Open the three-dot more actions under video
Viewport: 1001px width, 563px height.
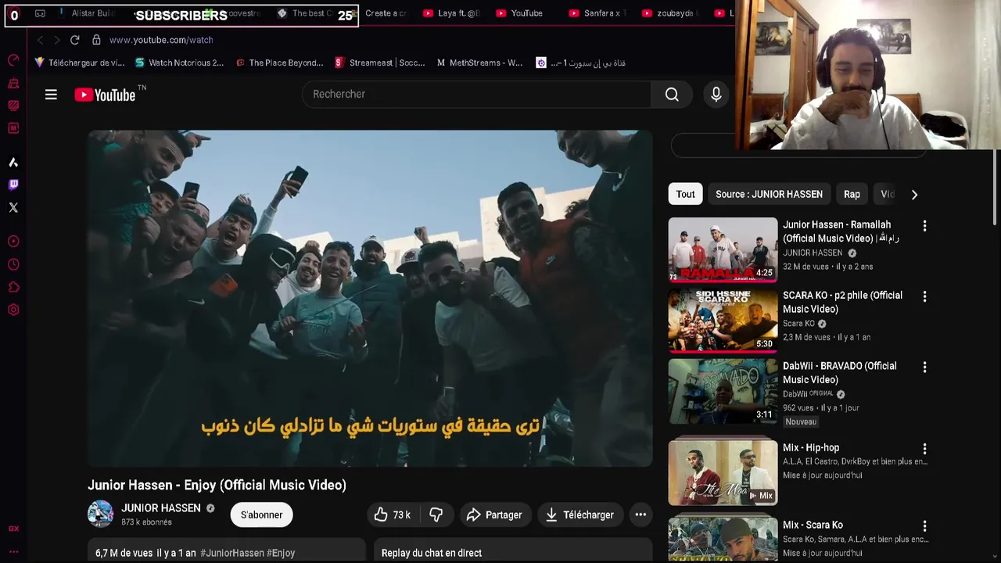(640, 515)
